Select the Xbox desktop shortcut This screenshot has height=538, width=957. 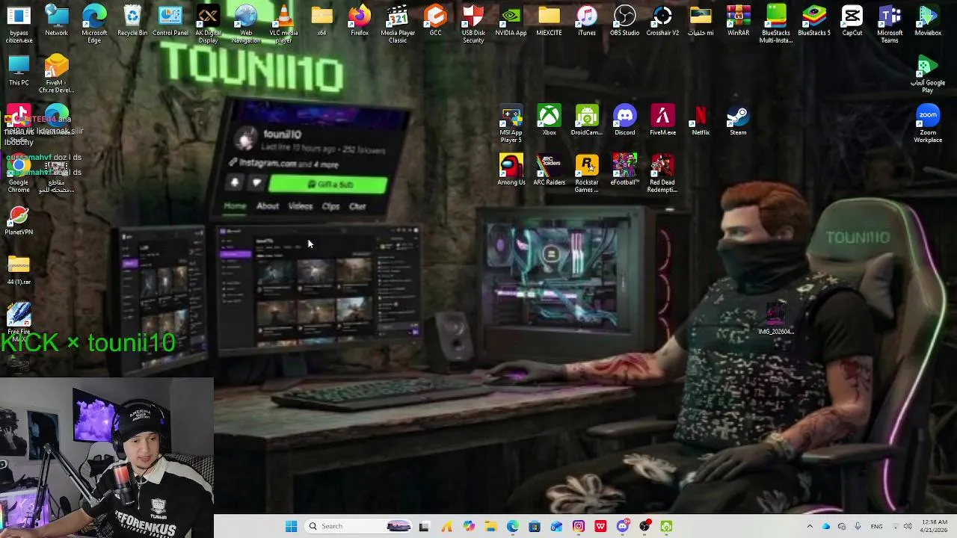click(x=549, y=120)
